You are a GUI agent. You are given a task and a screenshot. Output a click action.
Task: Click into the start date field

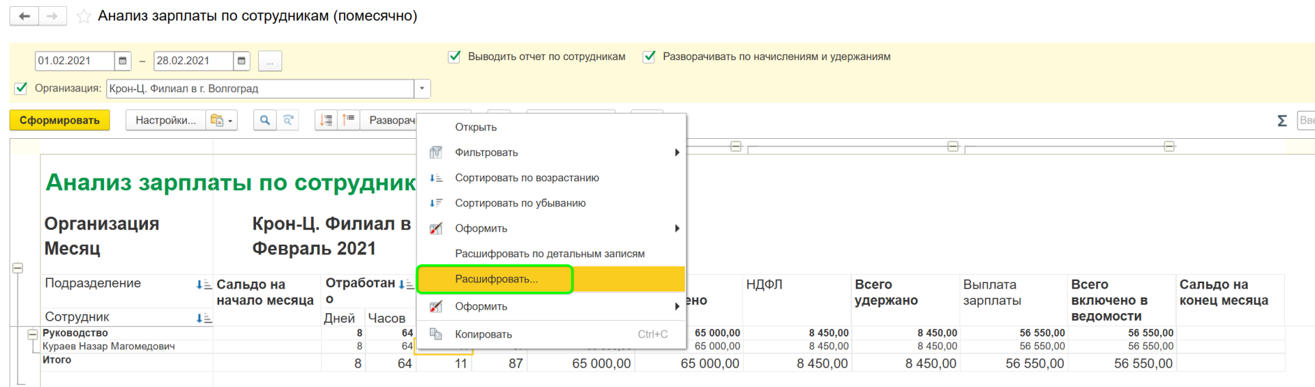[74, 61]
